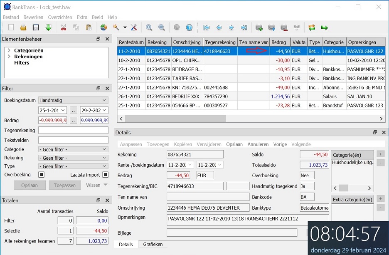
Task: Click the zoom in magnifier icon
Action: [x=149, y=28]
